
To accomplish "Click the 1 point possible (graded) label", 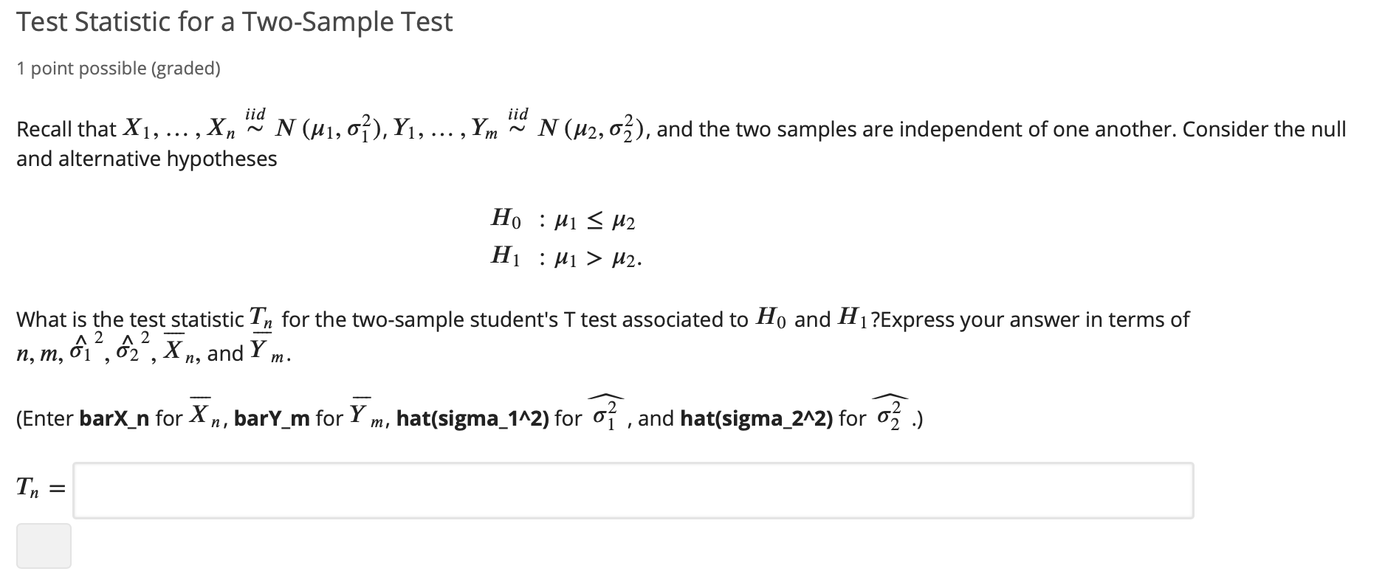I will [118, 68].
